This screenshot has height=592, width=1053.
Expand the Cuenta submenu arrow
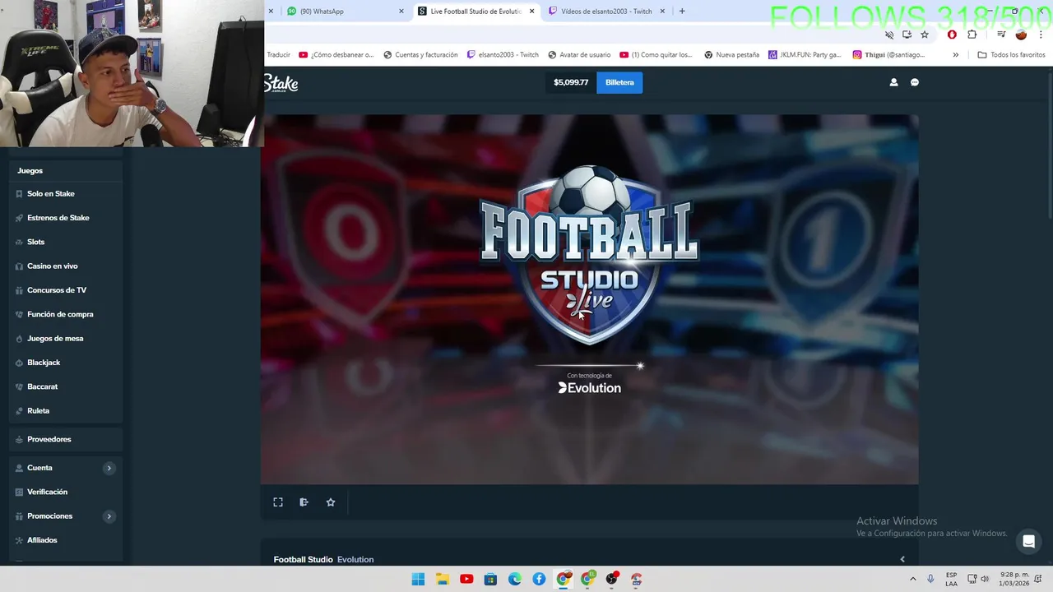point(109,468)
